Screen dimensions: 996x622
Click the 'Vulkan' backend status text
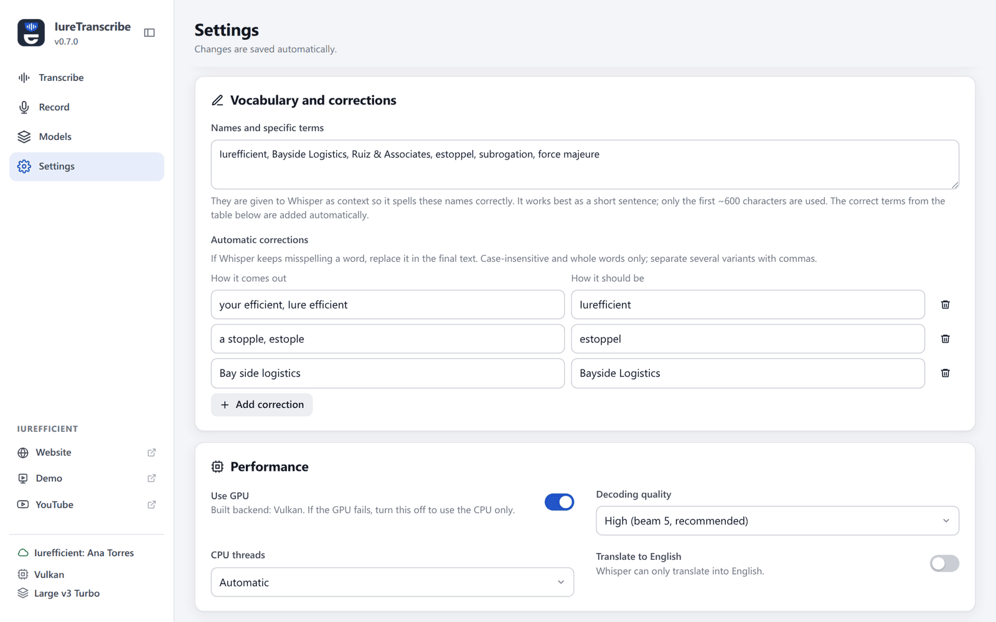pyautogui.click(x=49, y=575)
